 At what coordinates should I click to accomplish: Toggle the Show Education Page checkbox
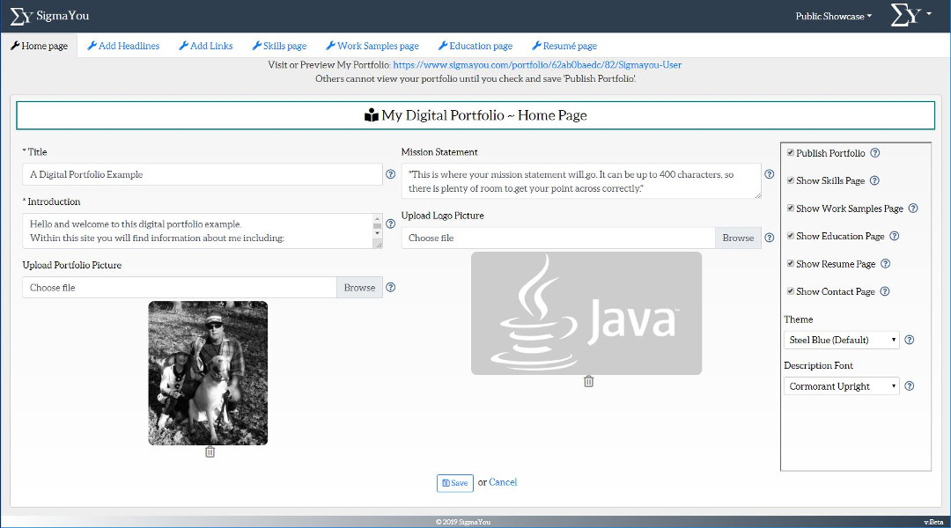pyautogui.click(x=790, y=236)
